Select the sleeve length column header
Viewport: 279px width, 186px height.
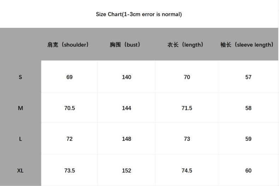coord(247,44)
